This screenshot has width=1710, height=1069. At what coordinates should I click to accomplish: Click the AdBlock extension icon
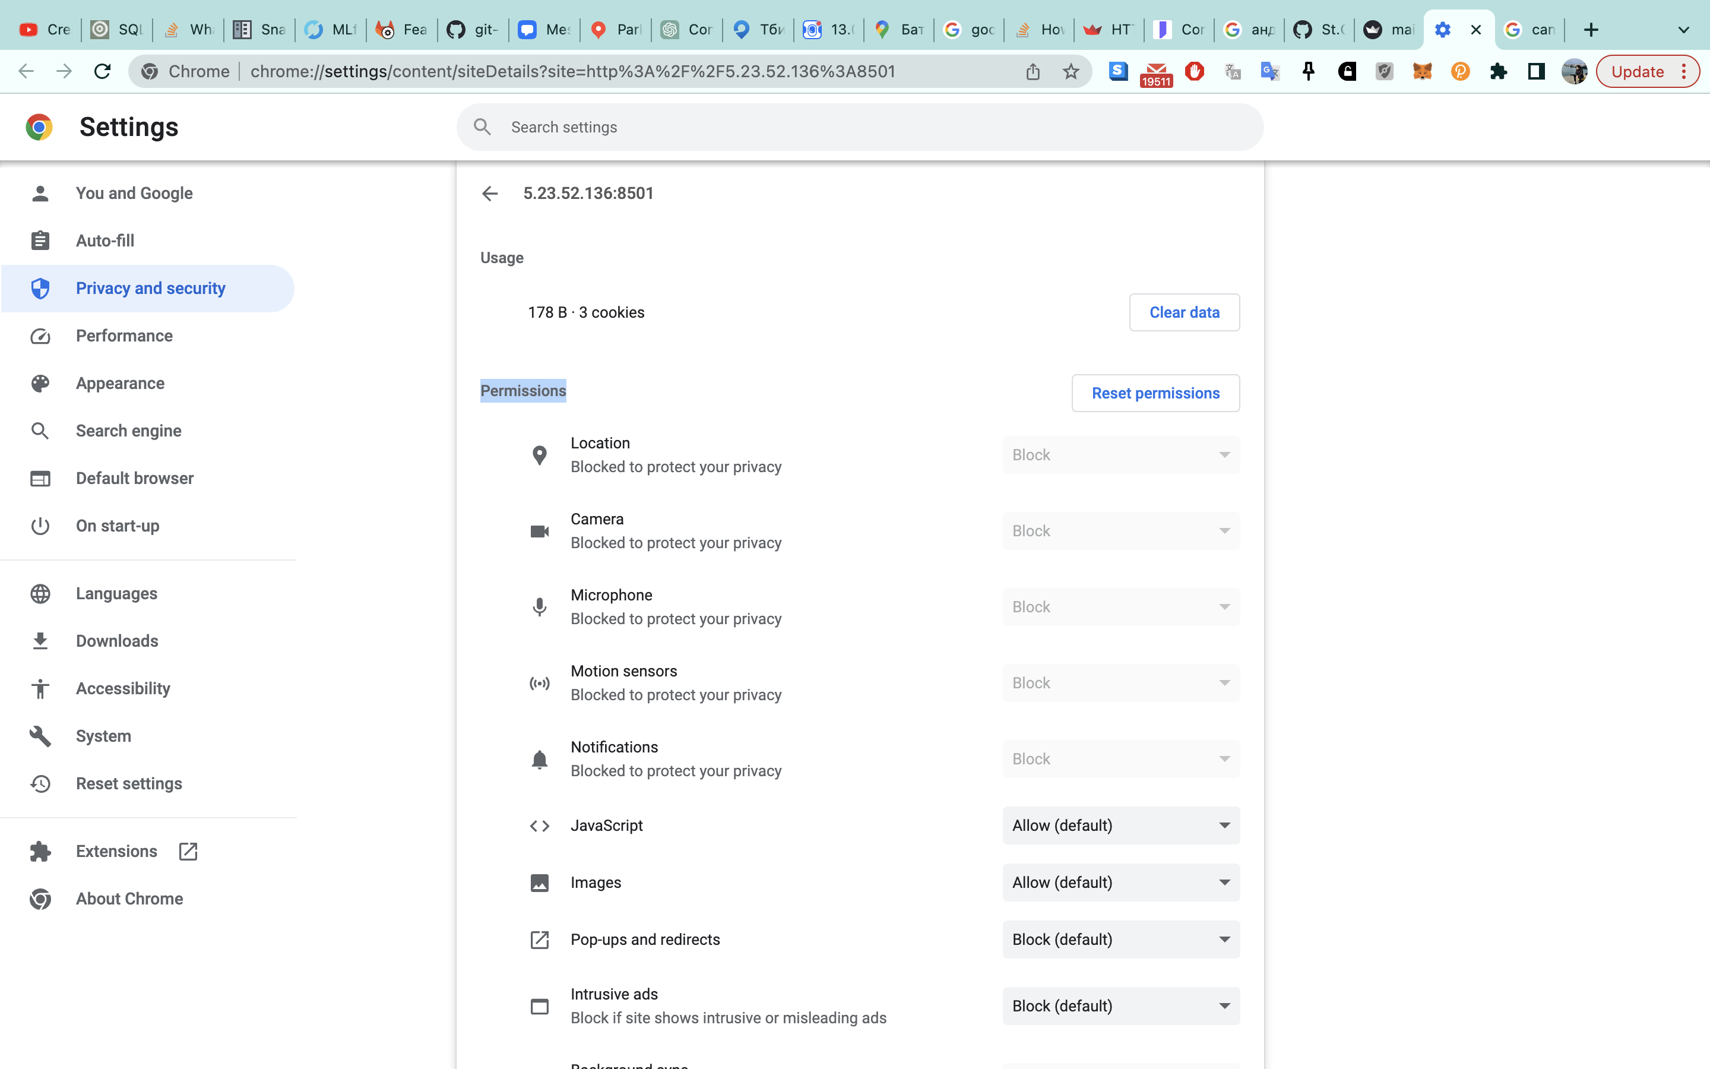click(x=1194, y=71)
